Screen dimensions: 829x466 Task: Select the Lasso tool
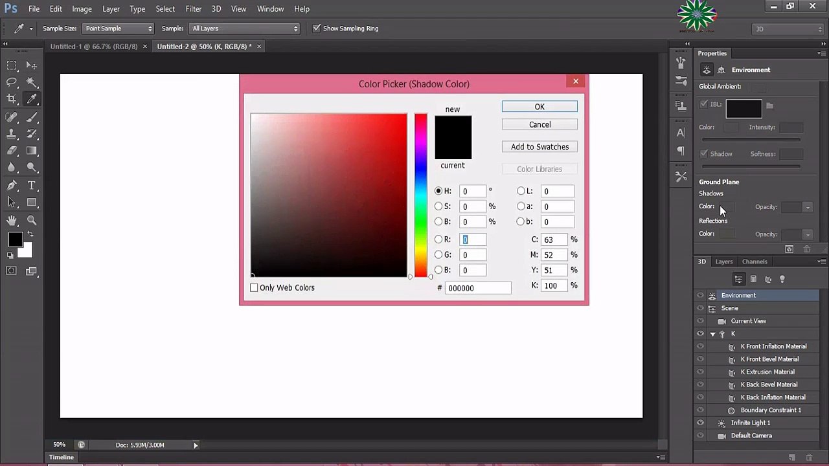coord(12,82)
